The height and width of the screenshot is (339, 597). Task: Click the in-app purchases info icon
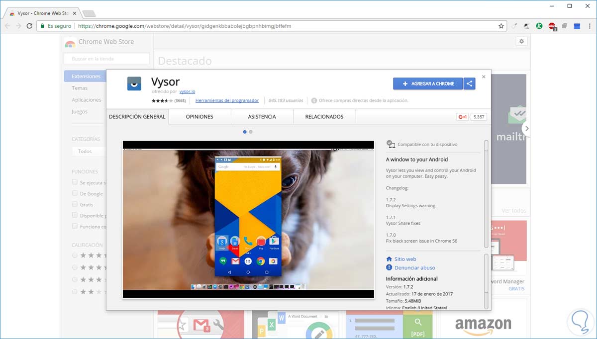pyautogui.click(x=314, y=100)
